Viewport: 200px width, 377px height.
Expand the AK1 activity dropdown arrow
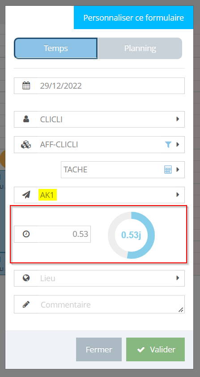click(178, 194)
